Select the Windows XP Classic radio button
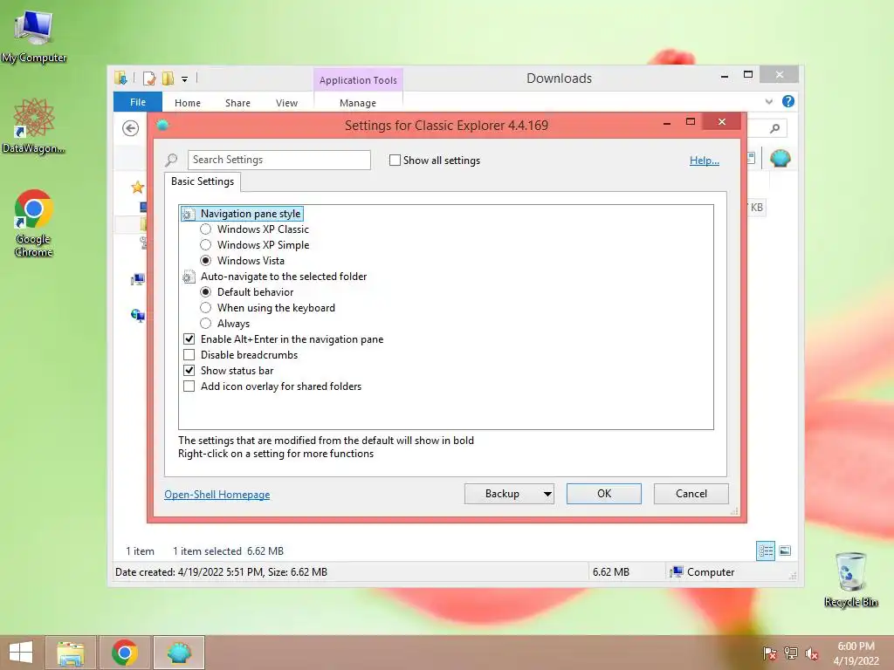 (206, 229)
